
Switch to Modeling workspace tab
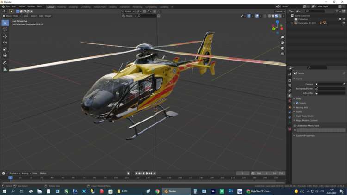pos(61,7)
